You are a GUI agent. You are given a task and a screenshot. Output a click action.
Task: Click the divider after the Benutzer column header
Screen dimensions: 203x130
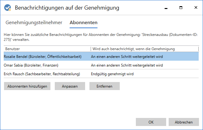90,49
